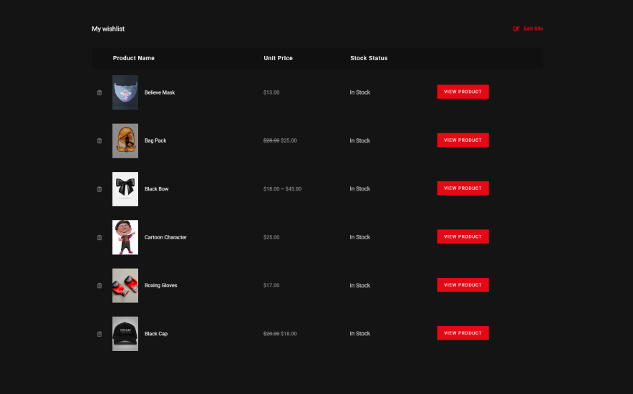The width and height of the screenshot is (633, 394).
Task: Click the Boxing Gloves product name
Action: coord(160,286)
